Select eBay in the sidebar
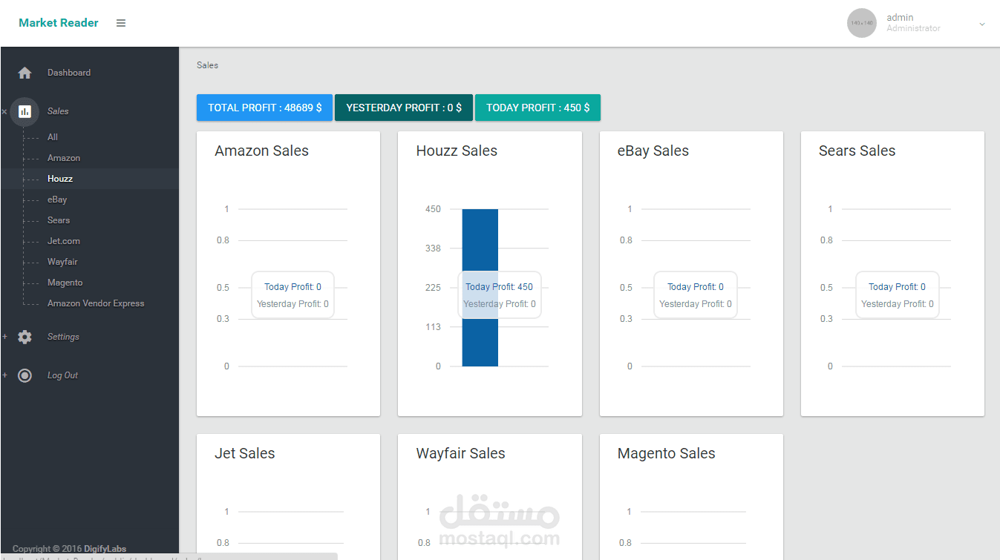Viewport: 1000px width, 560px height. [57, 200]
